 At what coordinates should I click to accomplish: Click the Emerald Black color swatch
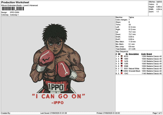point(121,71)
